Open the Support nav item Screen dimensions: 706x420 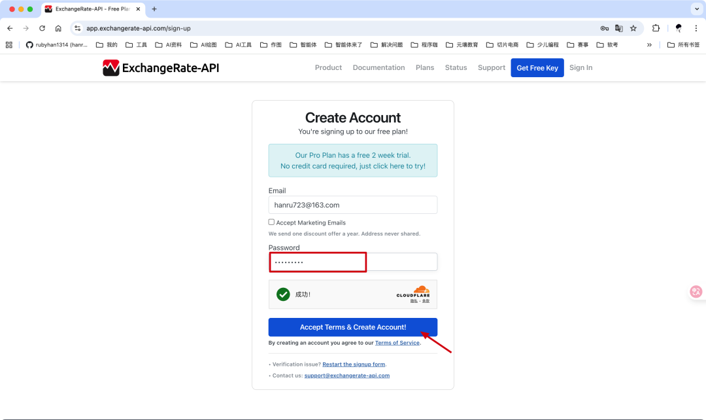491,67
